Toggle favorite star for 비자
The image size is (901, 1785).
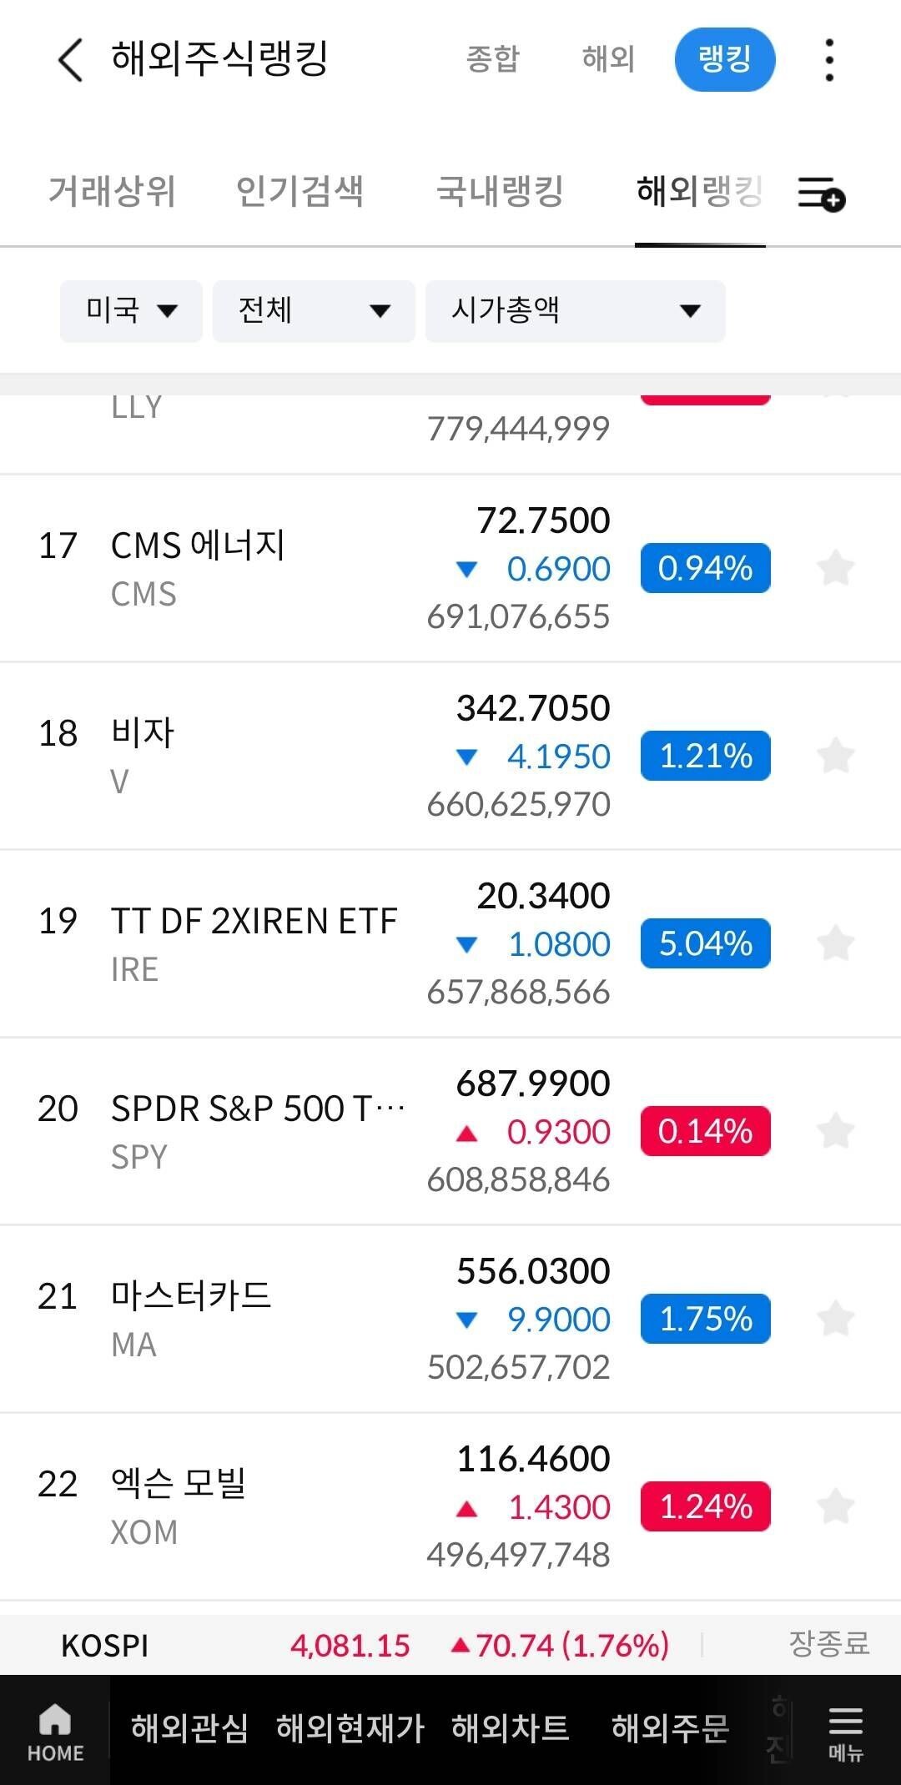pyautogui.click(x=835, y=757)
